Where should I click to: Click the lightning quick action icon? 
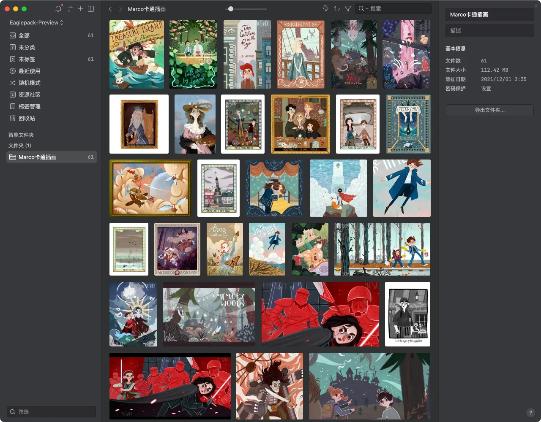tap(325, 8)
